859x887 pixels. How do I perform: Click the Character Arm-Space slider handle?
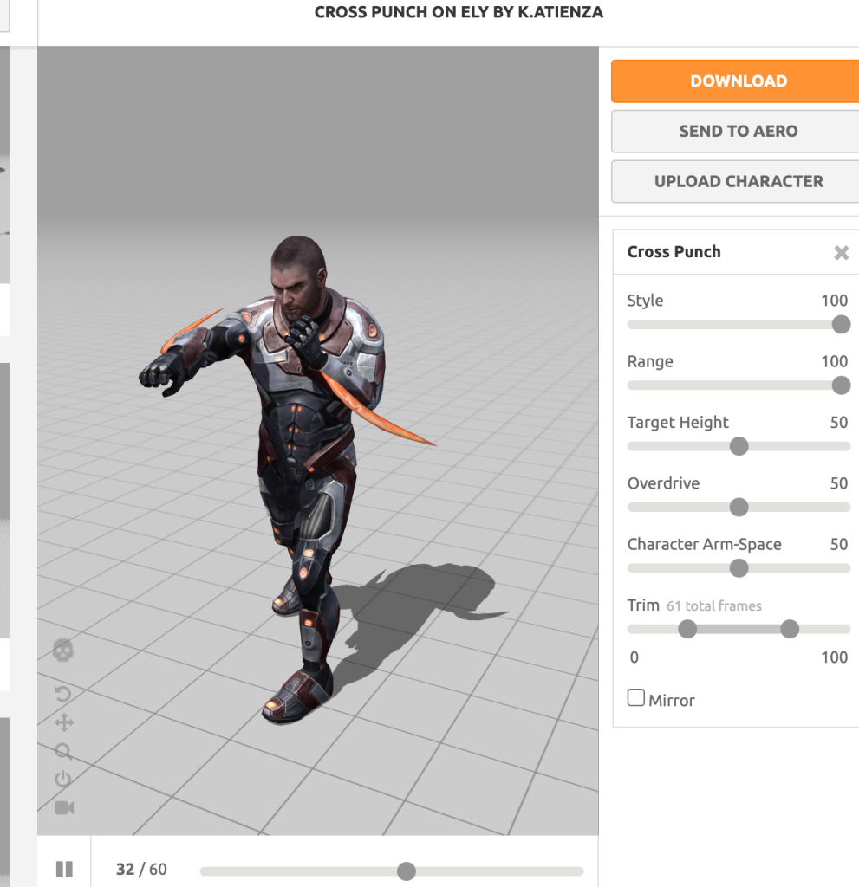click(x=739, y=568)
